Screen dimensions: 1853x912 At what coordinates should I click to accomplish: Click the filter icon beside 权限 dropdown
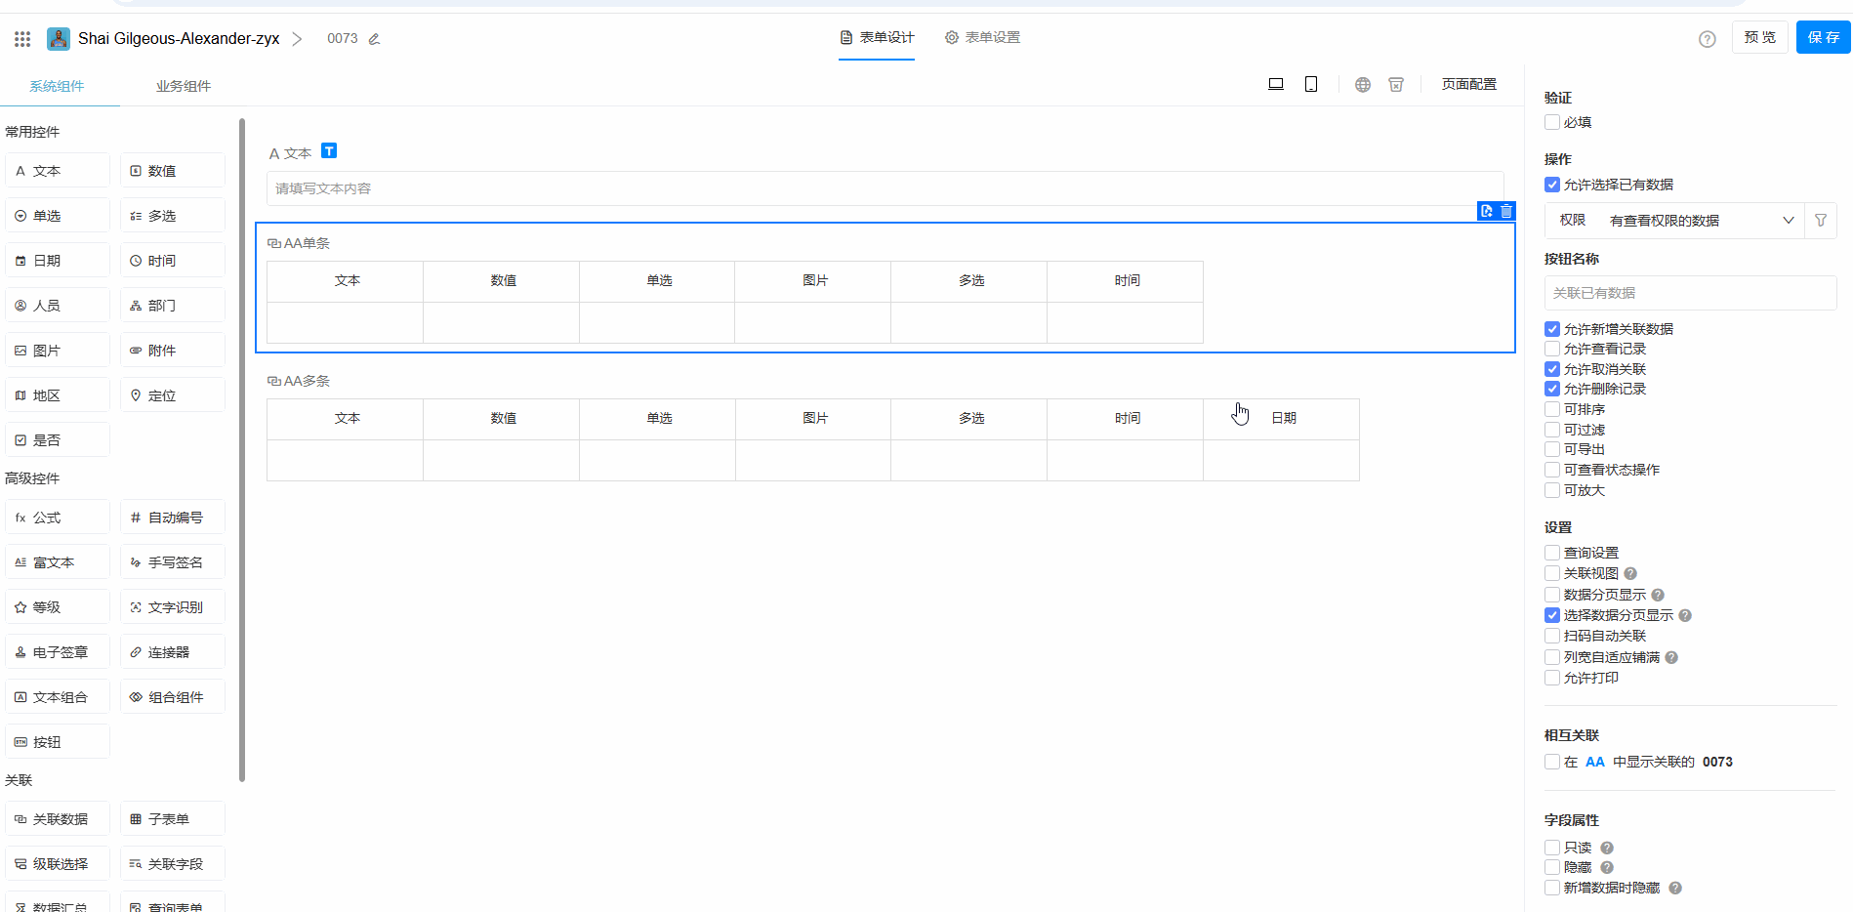pyautogui.click(x=1821, y=221)
